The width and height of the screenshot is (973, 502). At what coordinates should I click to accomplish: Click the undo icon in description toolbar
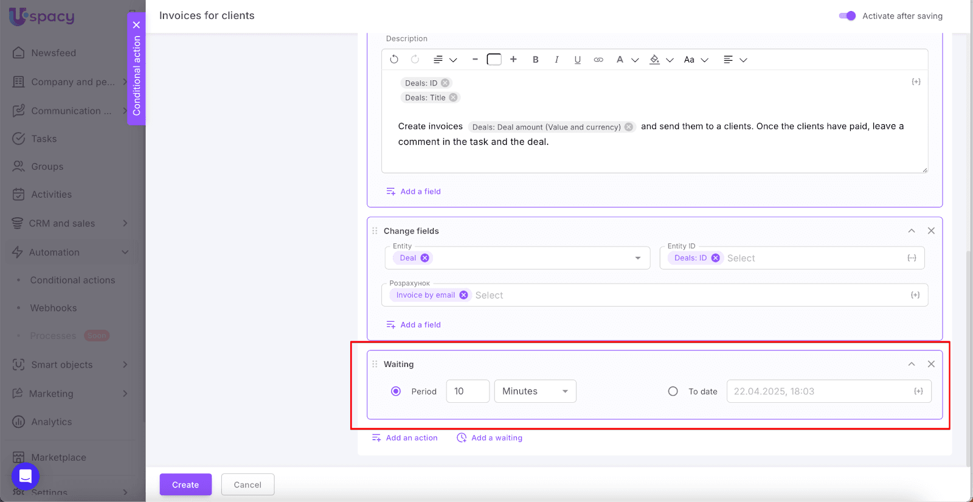394,60
